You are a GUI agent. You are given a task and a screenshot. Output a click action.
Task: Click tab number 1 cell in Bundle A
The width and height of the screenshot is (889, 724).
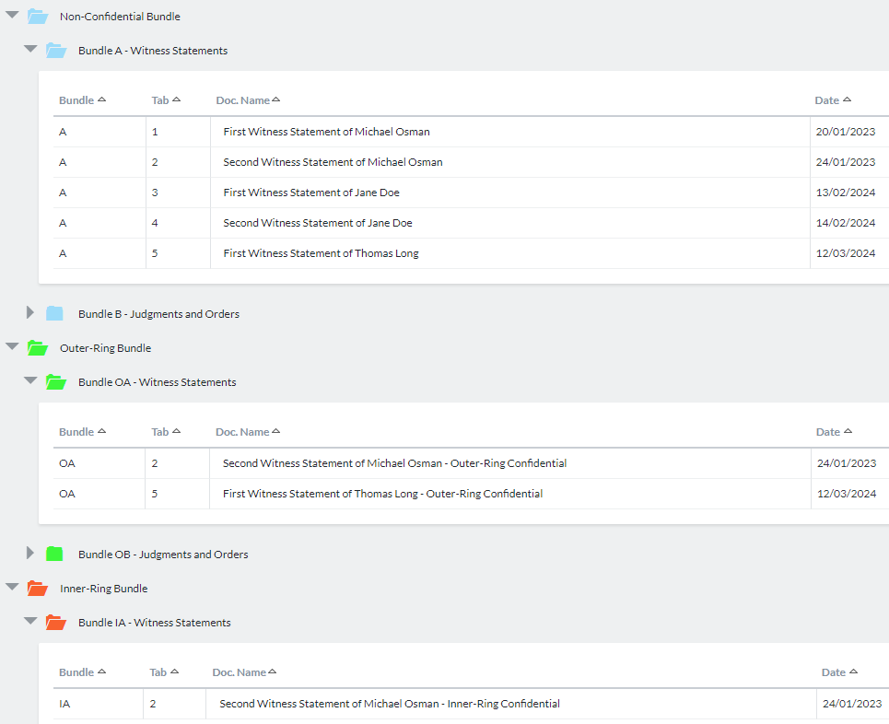click(178, 132)
